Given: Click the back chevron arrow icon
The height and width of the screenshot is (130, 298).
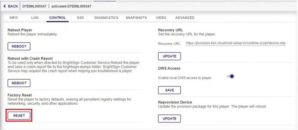Looking at the screenshot, I should coord(4,6).
